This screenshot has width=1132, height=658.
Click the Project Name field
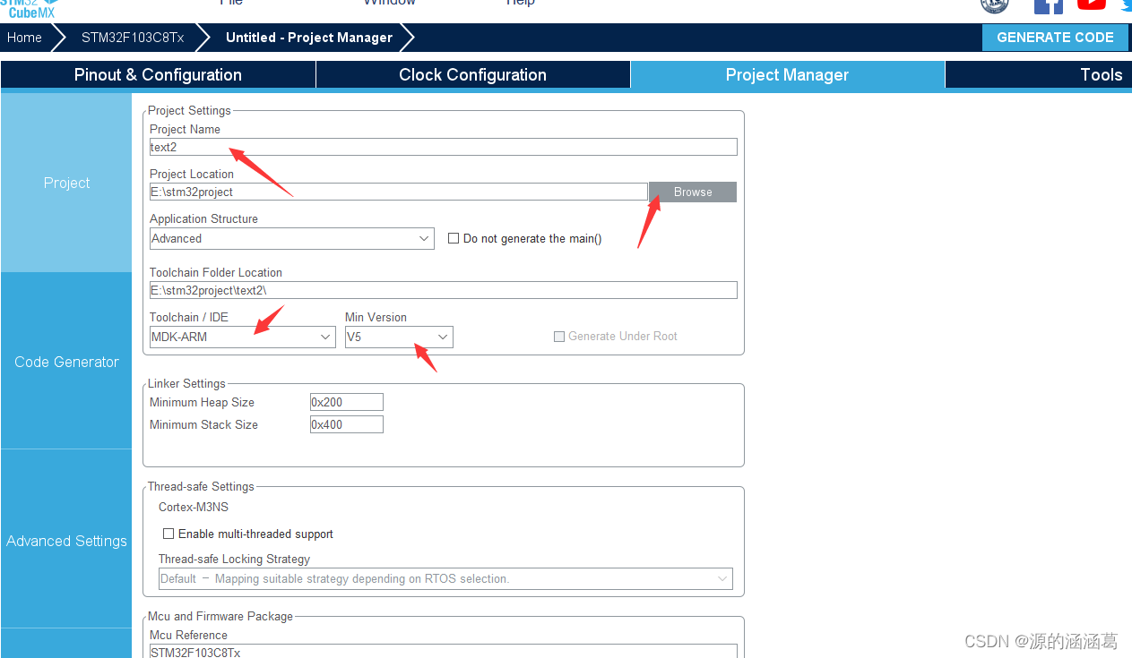444,147
